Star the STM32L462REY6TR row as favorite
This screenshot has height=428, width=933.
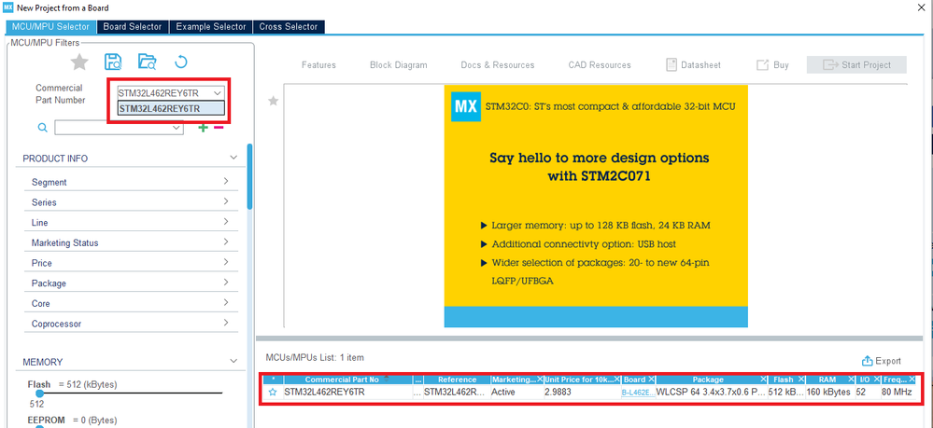(273, 393)
